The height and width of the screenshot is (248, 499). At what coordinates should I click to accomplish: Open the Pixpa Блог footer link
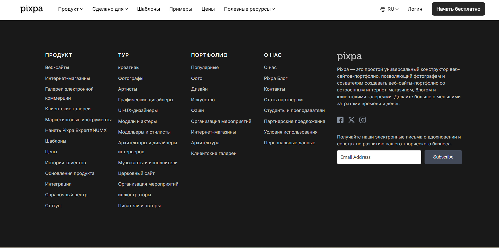pyautogui.click(x=275, y=78)
